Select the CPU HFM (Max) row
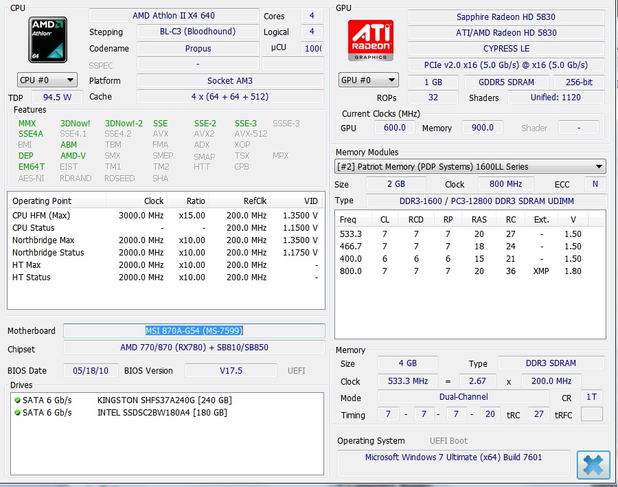 (x=165, y=216)
